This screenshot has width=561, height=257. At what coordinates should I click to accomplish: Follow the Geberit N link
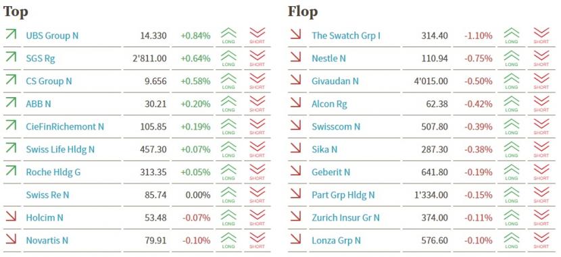coord(331,172)
